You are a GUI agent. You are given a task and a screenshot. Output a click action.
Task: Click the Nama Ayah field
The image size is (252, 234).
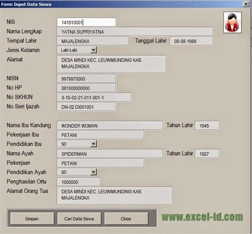(110, 154)
